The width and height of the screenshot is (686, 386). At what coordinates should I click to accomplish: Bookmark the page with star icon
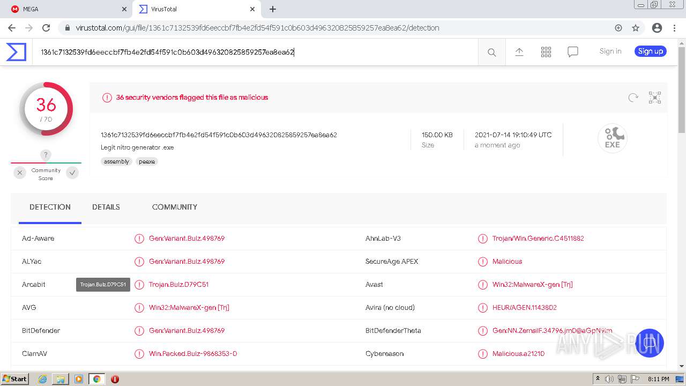click(x=636, y=28)
